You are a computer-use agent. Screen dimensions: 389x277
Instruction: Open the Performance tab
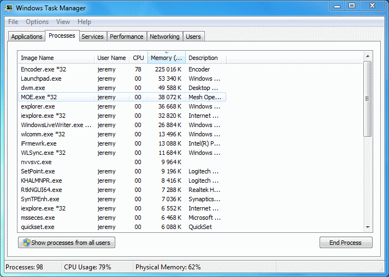pos(127,37)
